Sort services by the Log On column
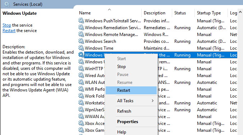Screen dimensions: 243x135 [233, 13]
